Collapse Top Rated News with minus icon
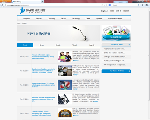The image size is (150, 120). coord(129,45)
